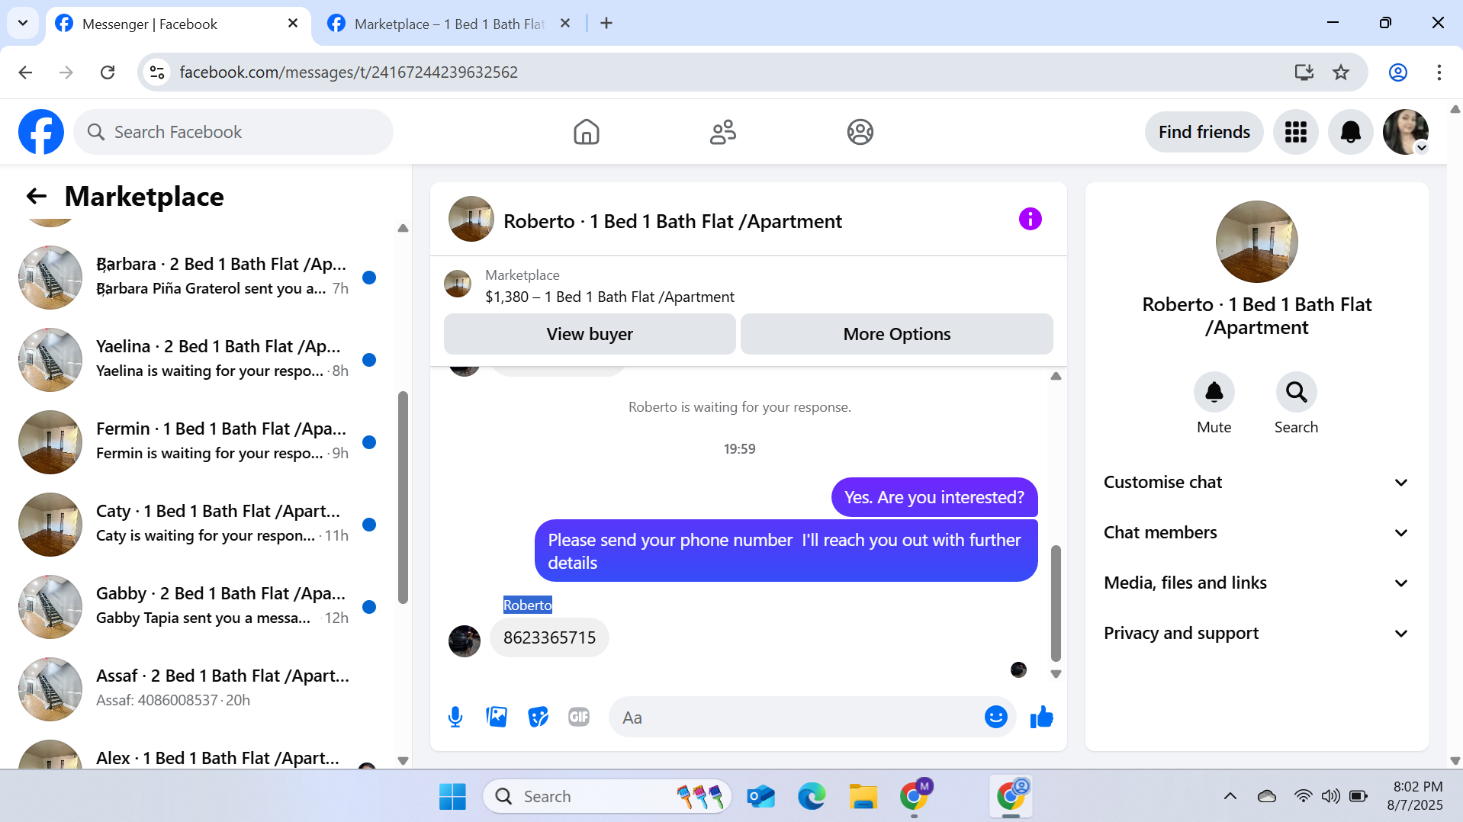
Task: Open the Facebook menu grid icon
Action: tap(1295, 132)
